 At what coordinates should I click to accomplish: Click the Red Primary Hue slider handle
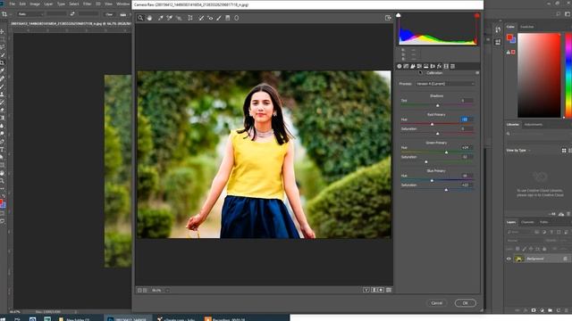click(x=433, y=124)
